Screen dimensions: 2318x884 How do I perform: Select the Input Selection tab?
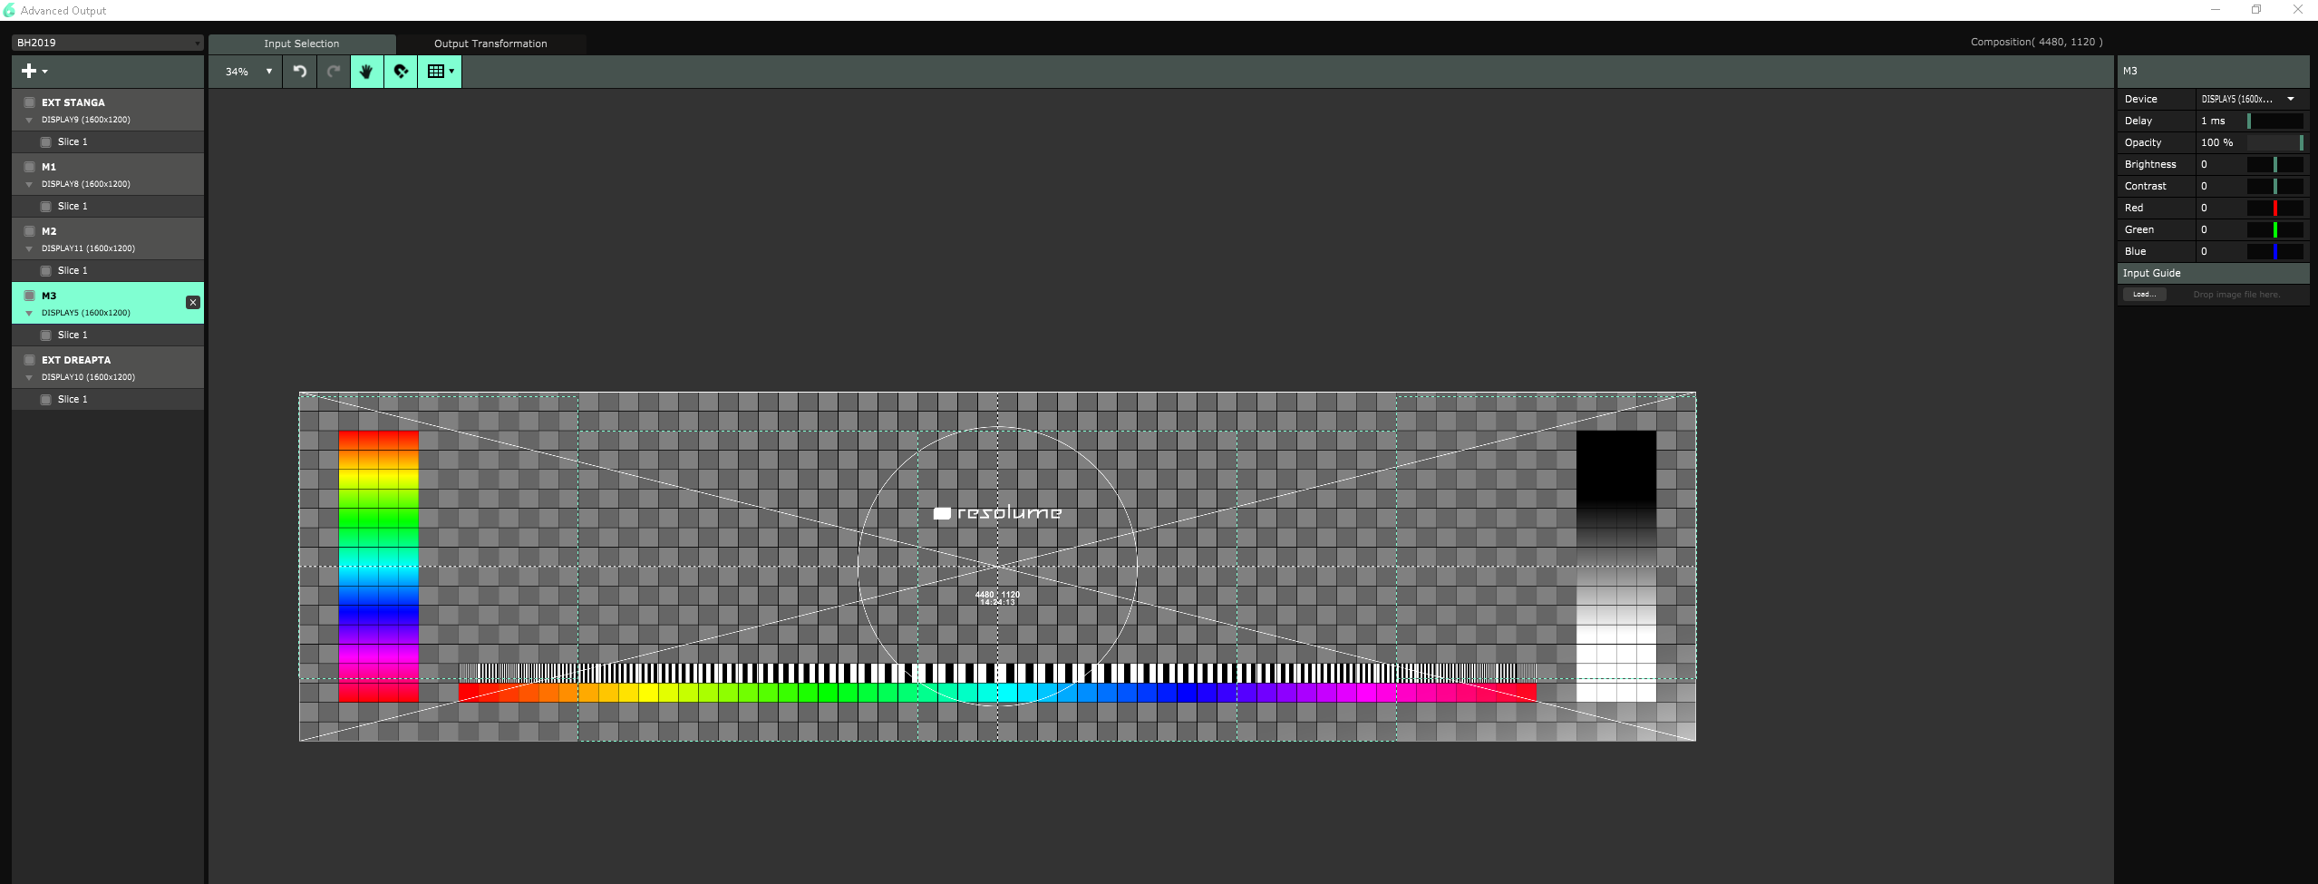click(301, 44)
